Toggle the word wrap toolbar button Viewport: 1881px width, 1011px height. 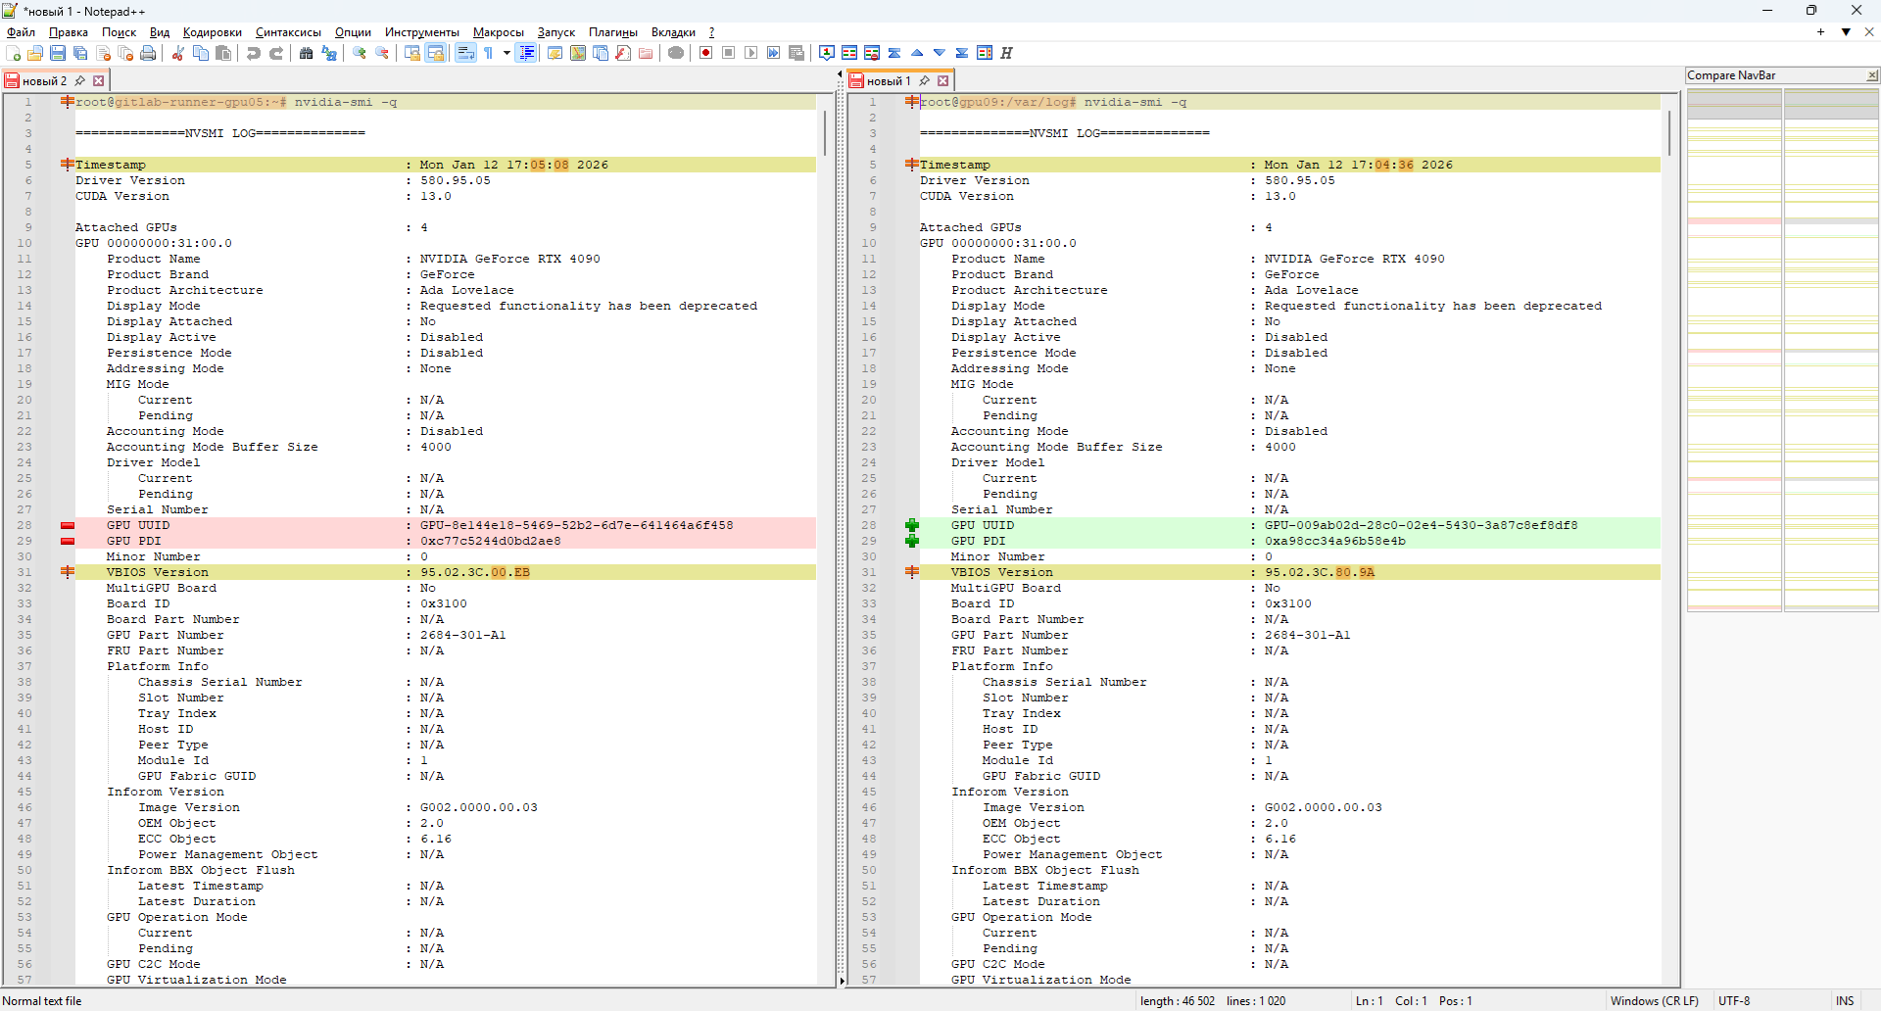[465, 53]
